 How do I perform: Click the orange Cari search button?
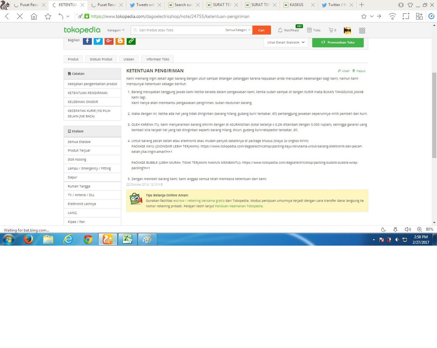point(262,30)
